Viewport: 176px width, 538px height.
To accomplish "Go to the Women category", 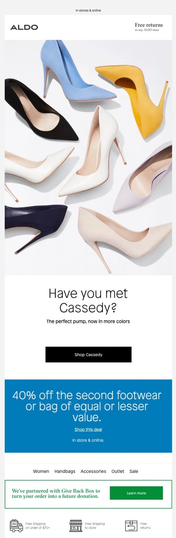I will coord(41,471).
